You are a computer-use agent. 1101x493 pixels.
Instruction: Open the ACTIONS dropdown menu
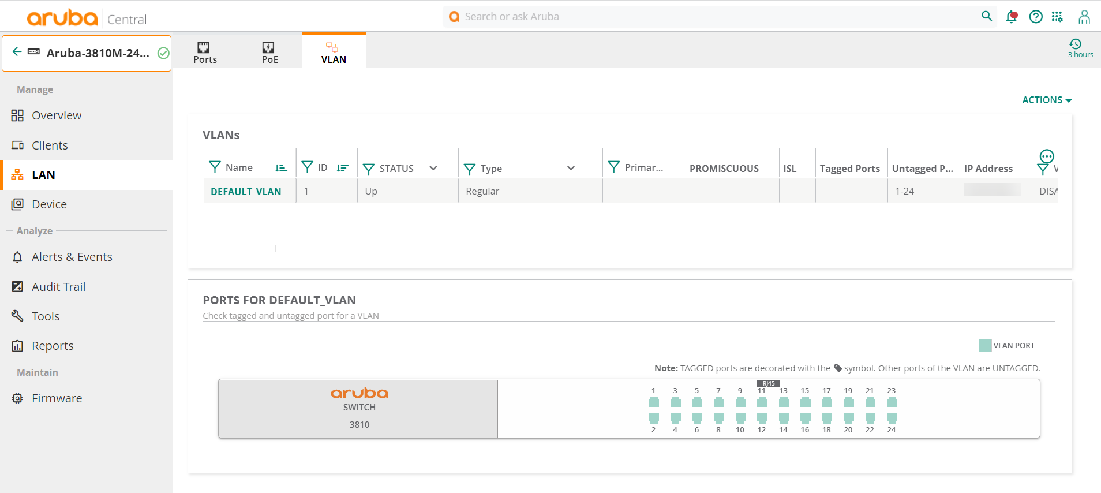[x=1046, y=100]
